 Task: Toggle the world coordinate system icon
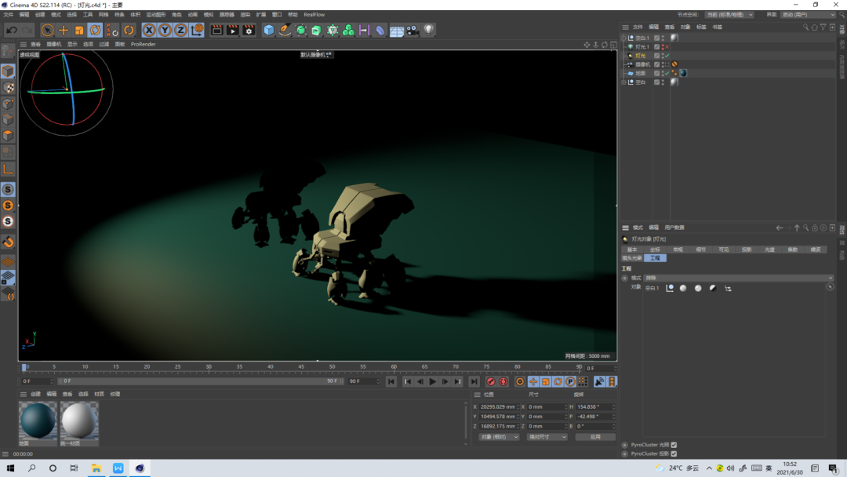click(197, 31)
